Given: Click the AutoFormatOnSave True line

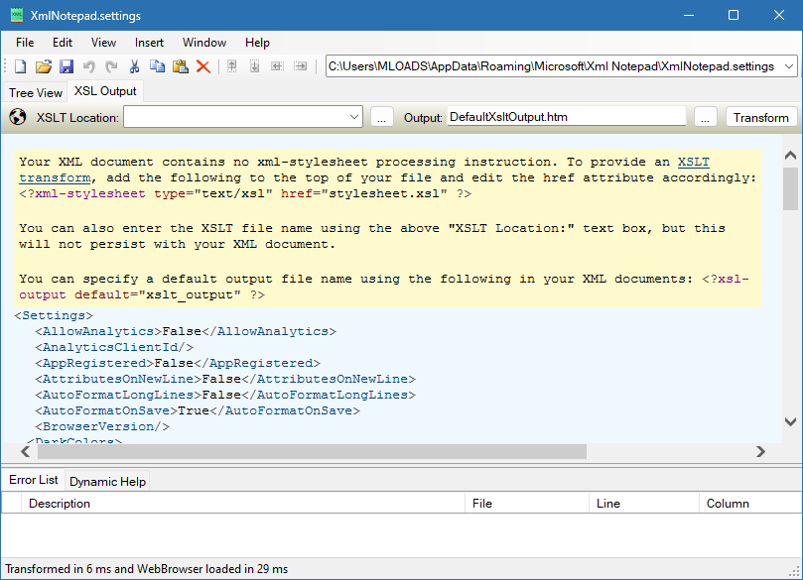Looking at the screenshot, I should 198,410.
